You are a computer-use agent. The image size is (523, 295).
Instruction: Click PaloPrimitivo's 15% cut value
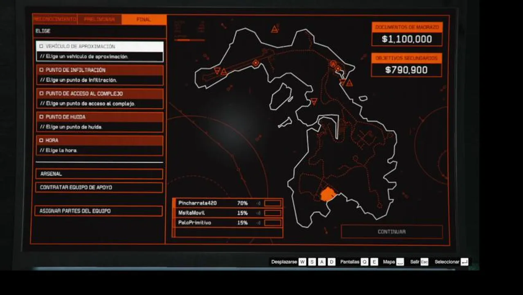tap(242, 223)
